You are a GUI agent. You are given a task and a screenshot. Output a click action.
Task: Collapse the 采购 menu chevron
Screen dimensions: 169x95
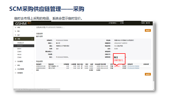point(32,39)
